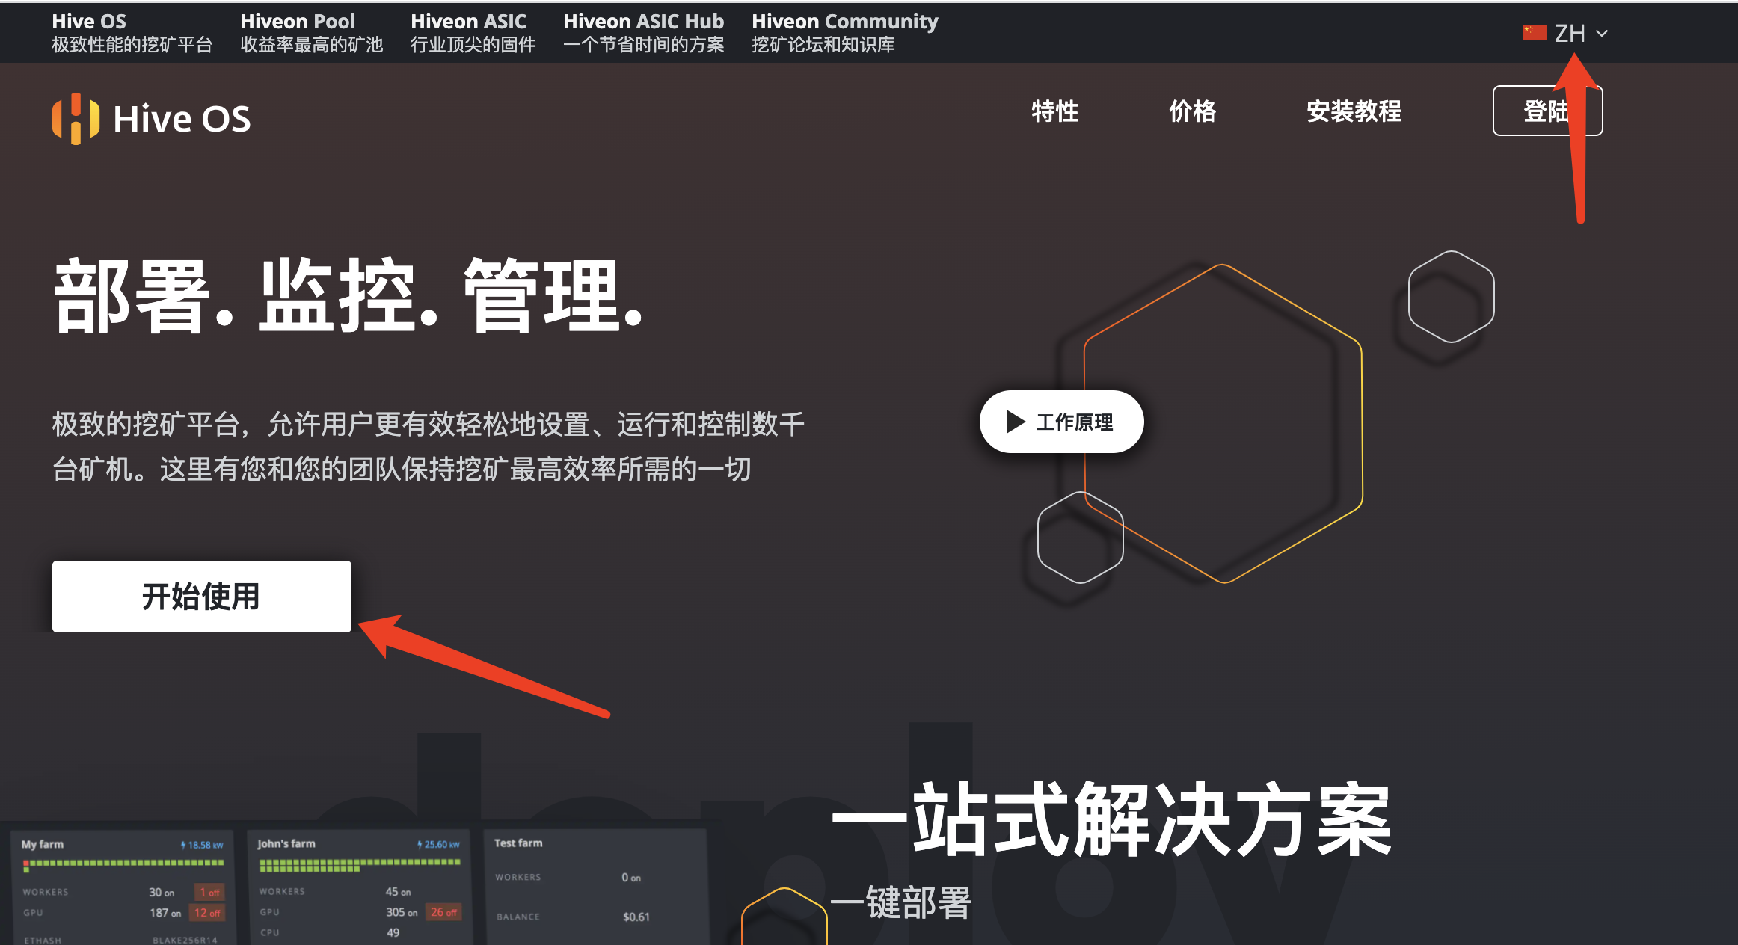This screenshot has height=945, width=1738.
Task: Click the 25.60 kW power value
Action: (x=438, y=844)
